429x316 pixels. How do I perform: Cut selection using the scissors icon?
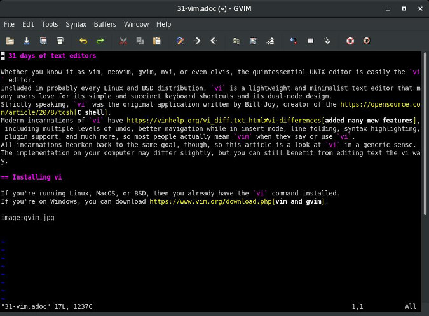coord(123,41)
